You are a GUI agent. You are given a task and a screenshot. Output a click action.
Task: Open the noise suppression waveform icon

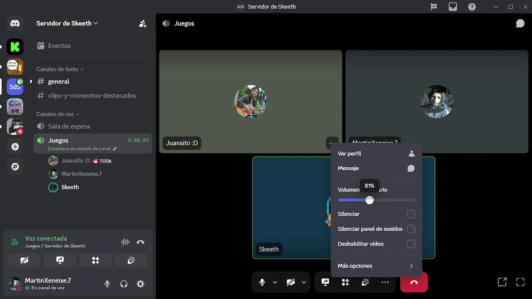click(125, 242)
